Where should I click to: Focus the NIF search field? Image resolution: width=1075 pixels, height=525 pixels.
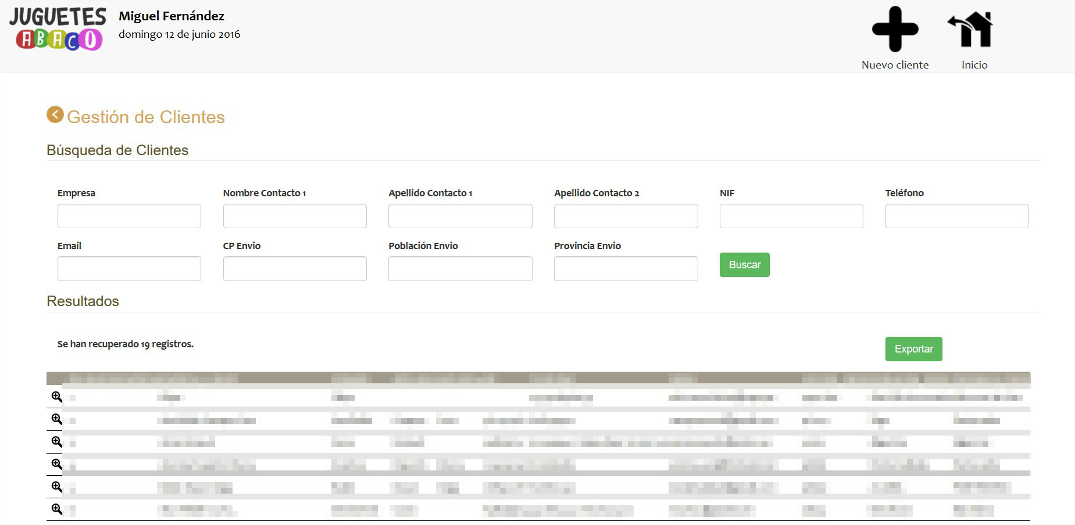point(791,216)
